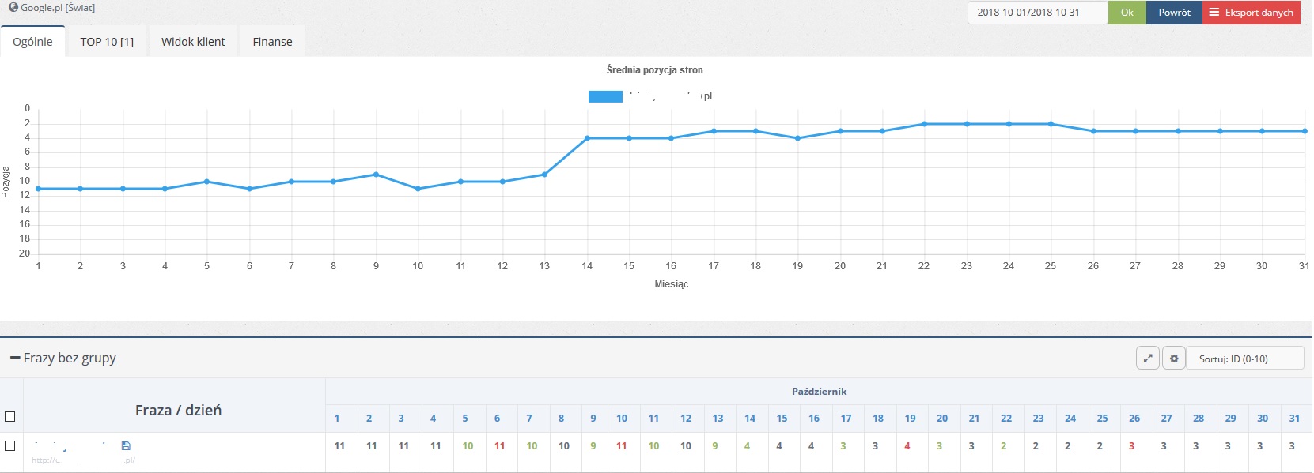The width and height of the screenshot is (1314, 473).
Task: Open the gear settings icon button
Action: (1174, 359)
